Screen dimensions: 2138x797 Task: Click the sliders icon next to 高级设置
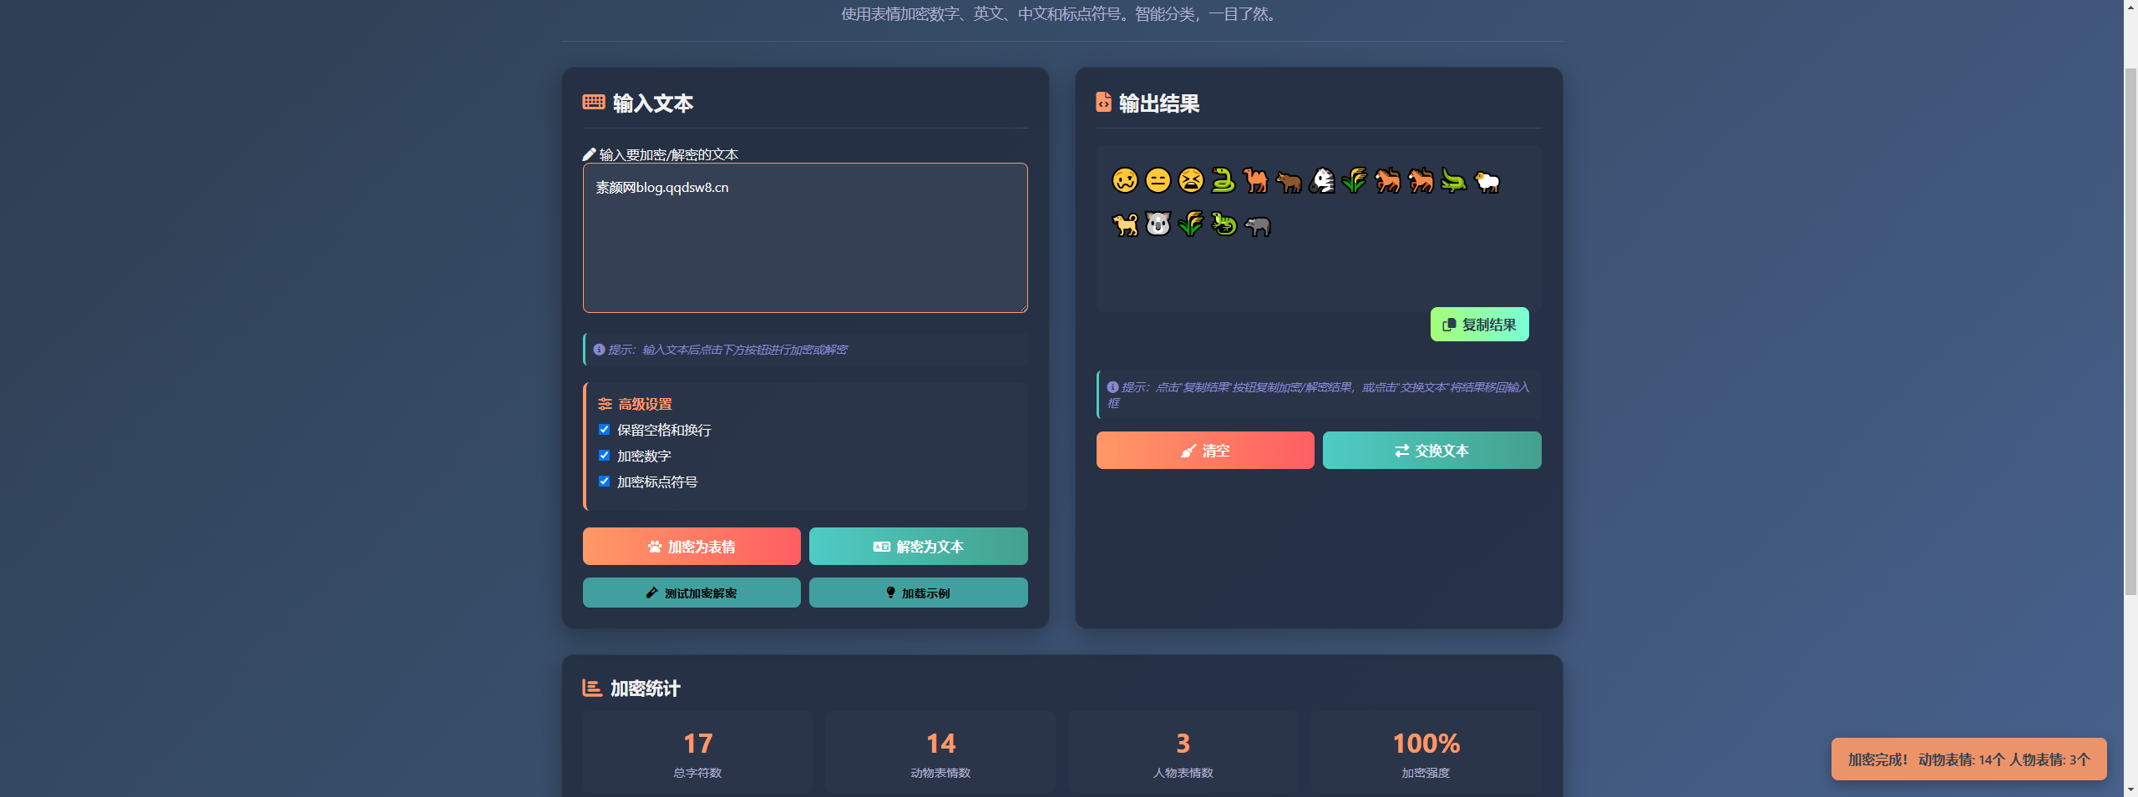point(605,404)
